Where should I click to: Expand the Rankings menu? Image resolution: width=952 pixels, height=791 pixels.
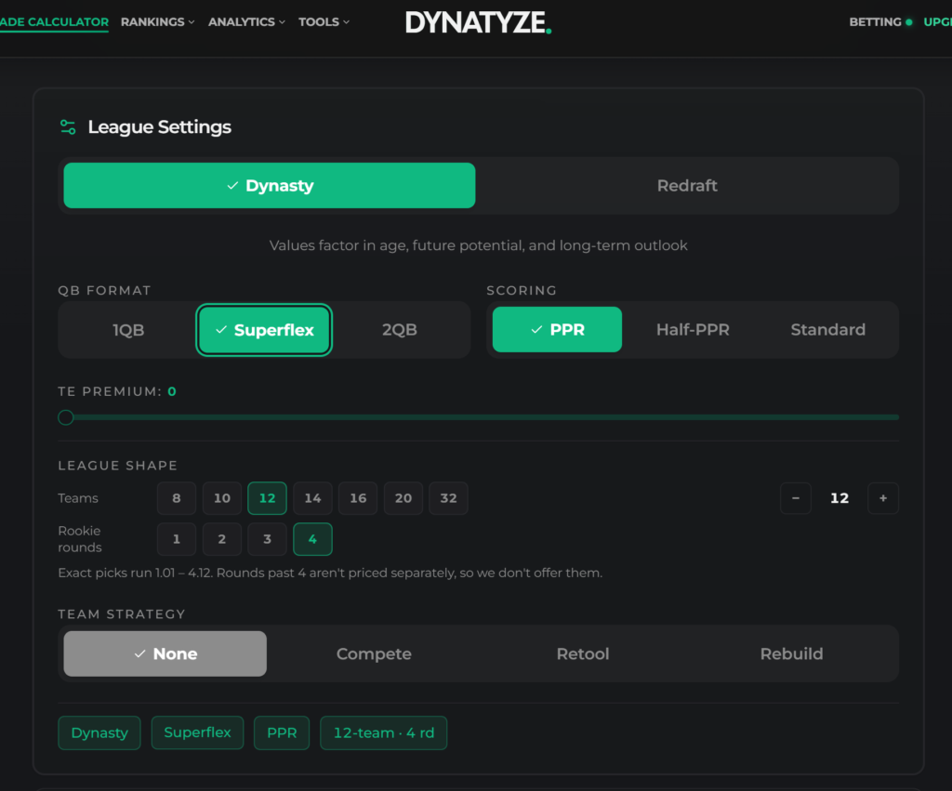tap(158, 22)
